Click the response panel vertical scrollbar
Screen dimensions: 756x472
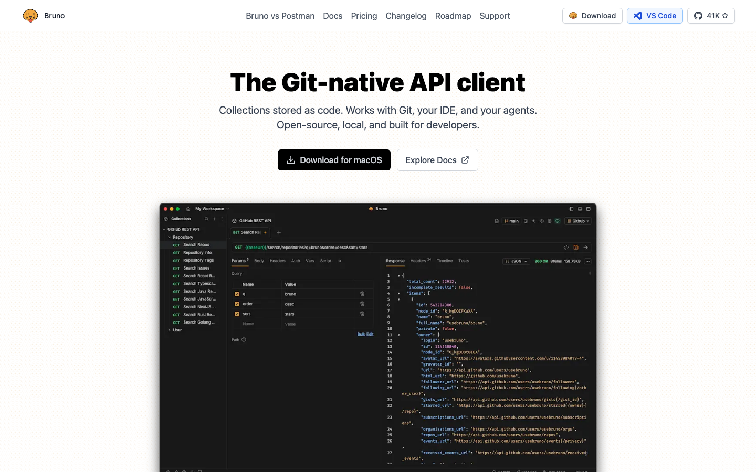coord(590,273)
